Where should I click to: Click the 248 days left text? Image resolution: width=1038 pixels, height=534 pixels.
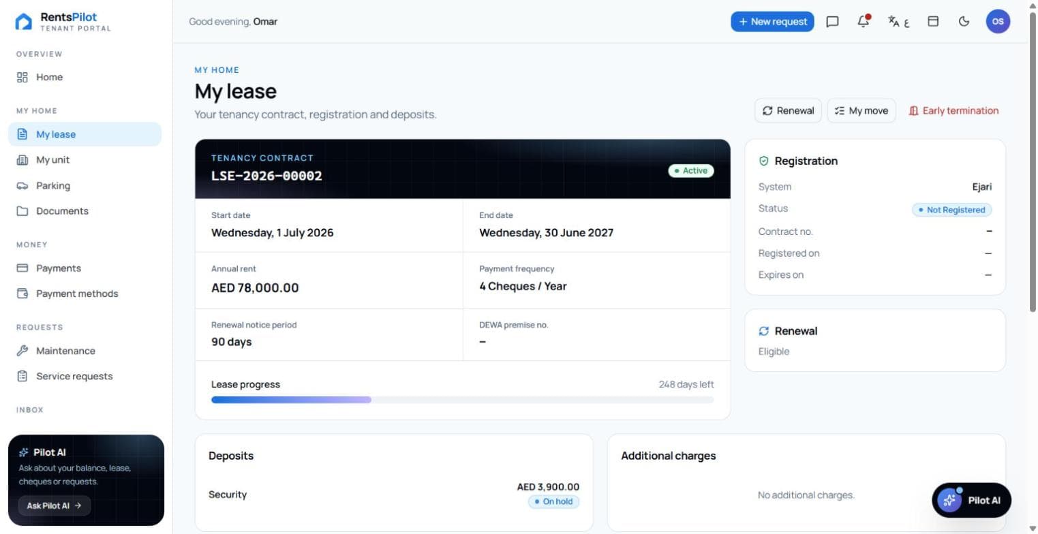point(686,384)
